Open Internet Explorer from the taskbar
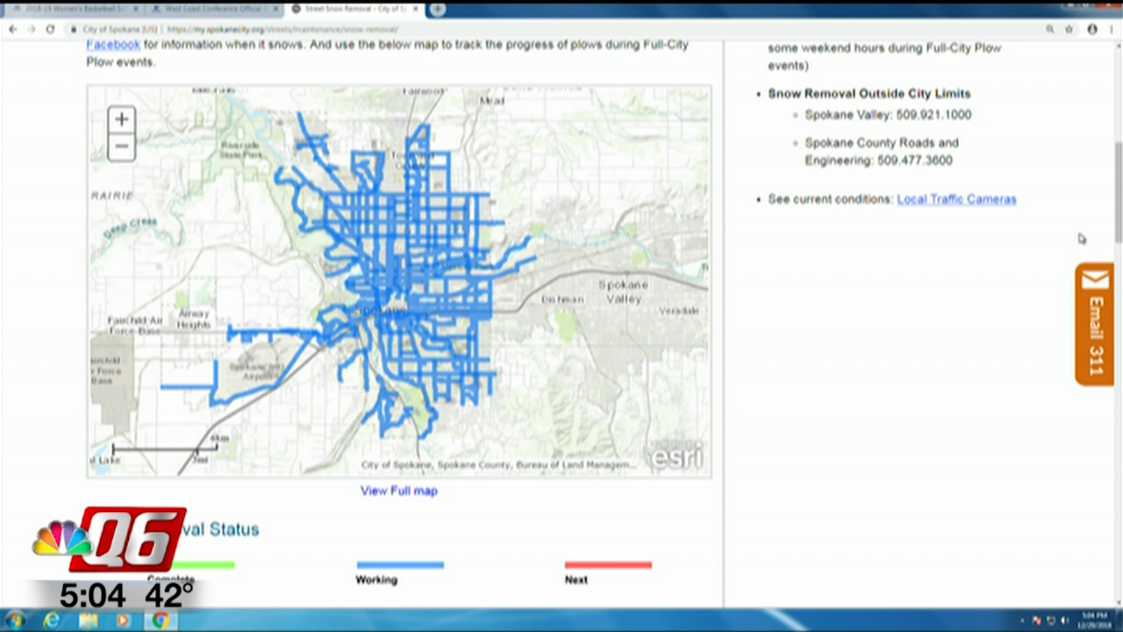 click(x=52, y=621)
